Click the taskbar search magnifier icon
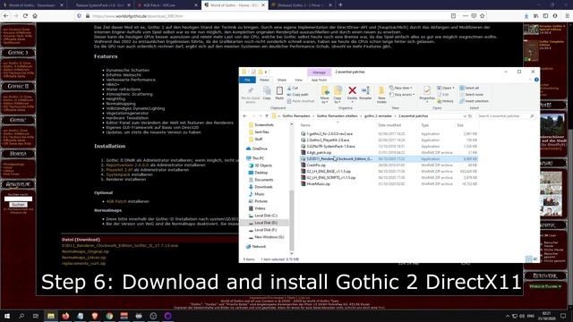The height and width of the screenshot is (322, 573). pyautogui.click(x=21, y=316)
